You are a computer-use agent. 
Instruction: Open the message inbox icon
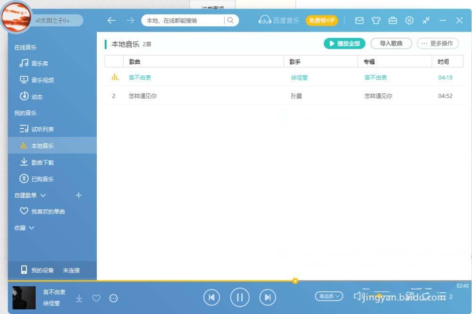tap(359, 20)
